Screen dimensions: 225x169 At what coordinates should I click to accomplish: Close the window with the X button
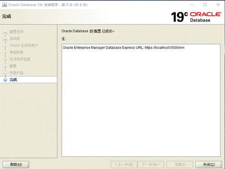click(x=218, y=4)
